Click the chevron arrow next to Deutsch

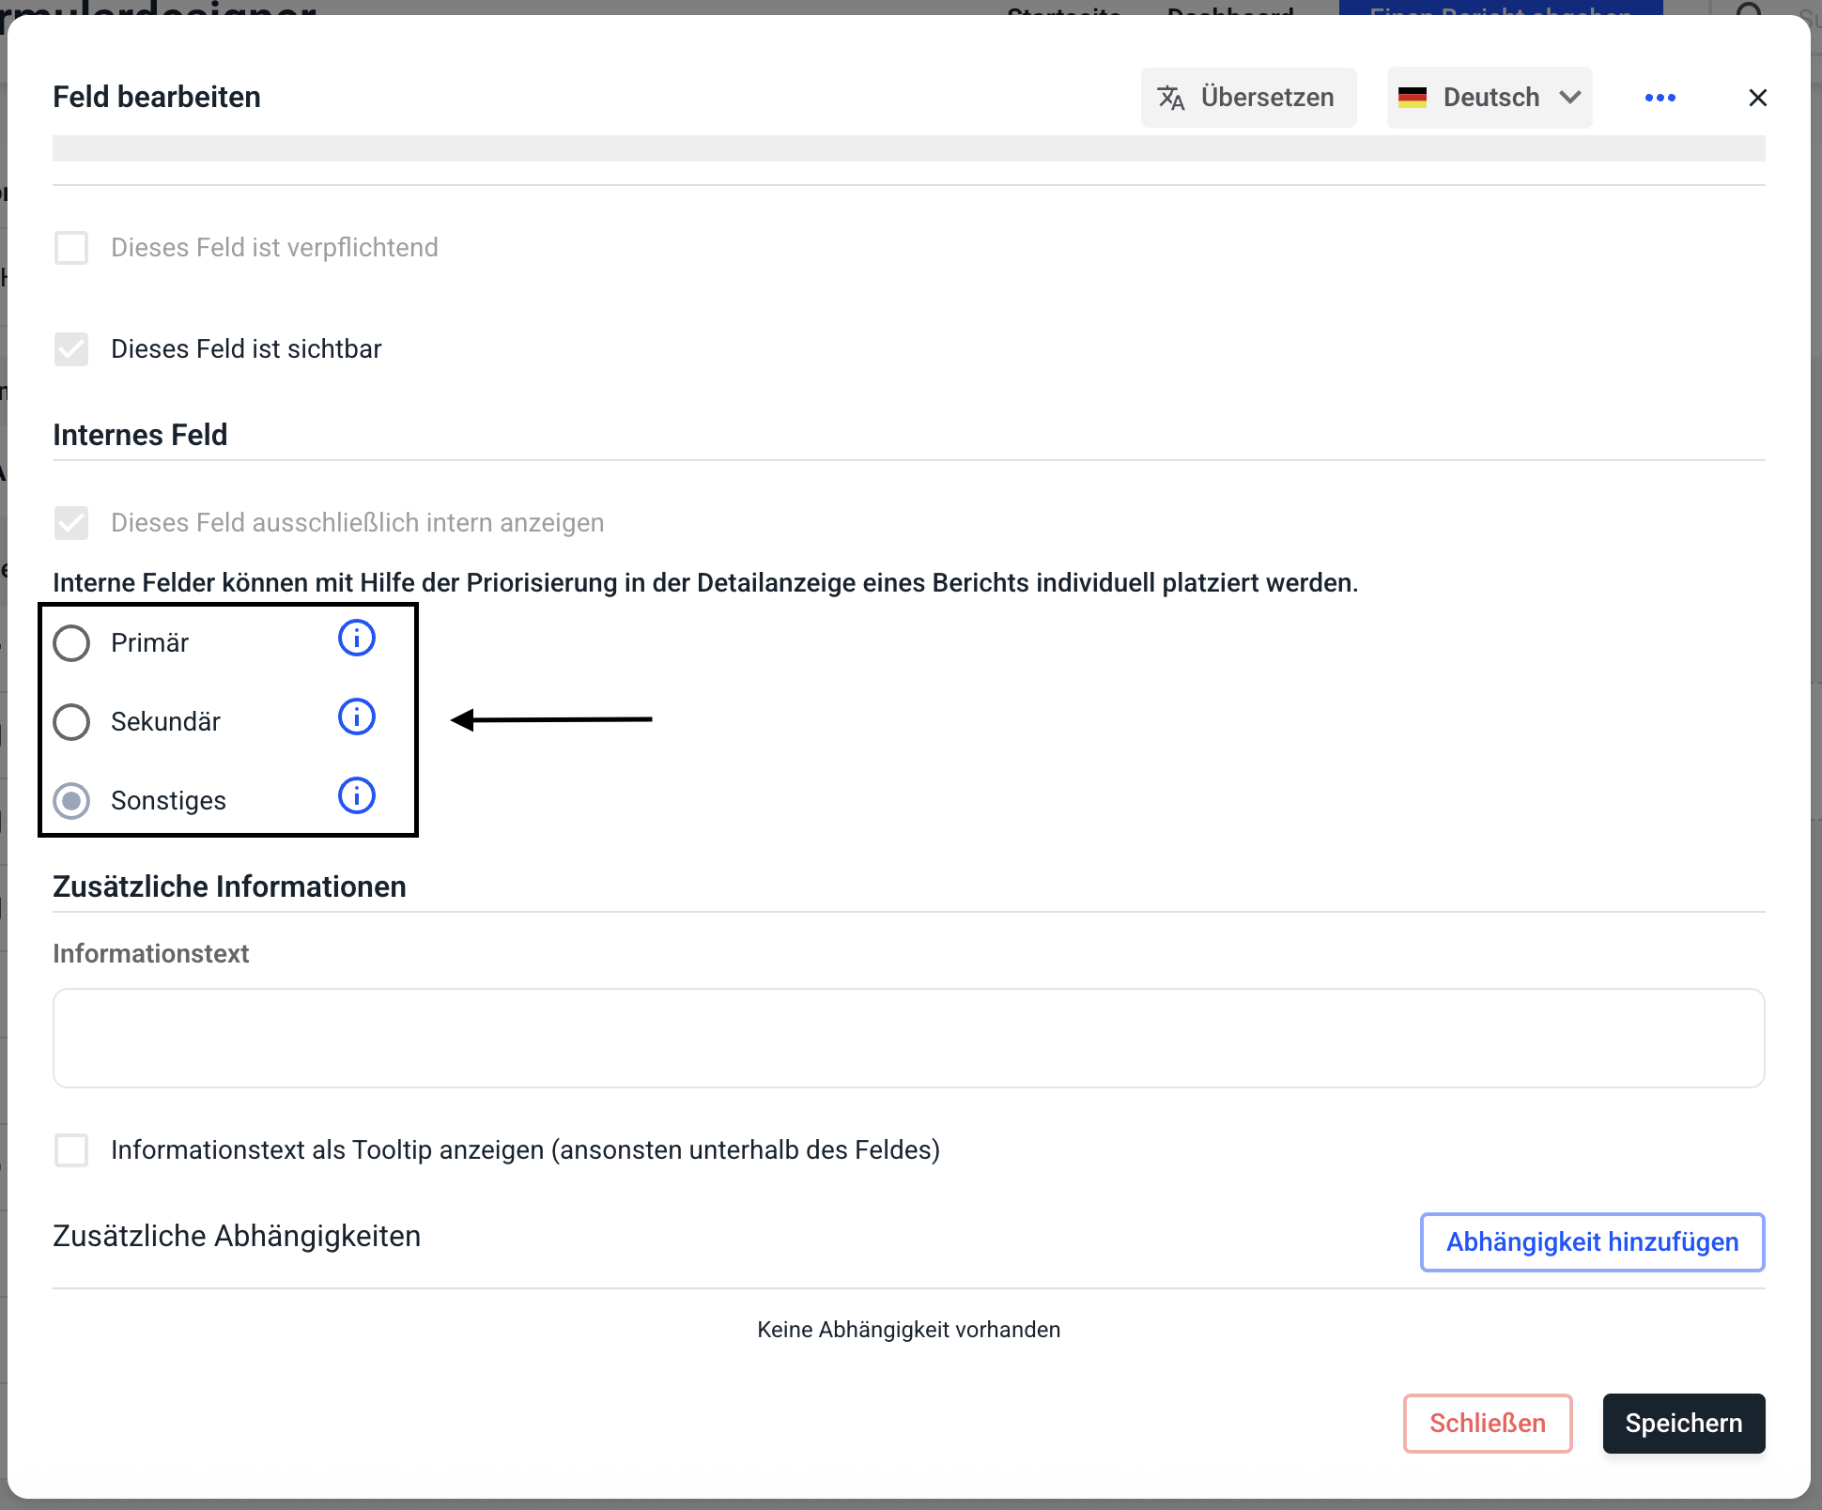(x=1569, y=98)
